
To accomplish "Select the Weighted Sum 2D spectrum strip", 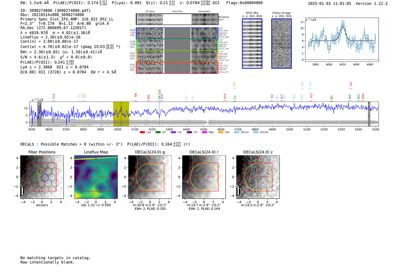I will click(x=177, y=19).
